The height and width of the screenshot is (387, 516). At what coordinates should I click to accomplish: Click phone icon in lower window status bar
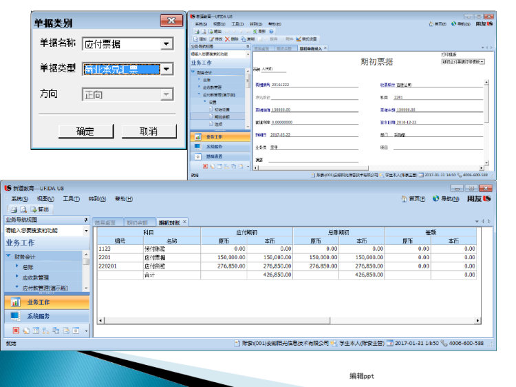click(444, 343)
